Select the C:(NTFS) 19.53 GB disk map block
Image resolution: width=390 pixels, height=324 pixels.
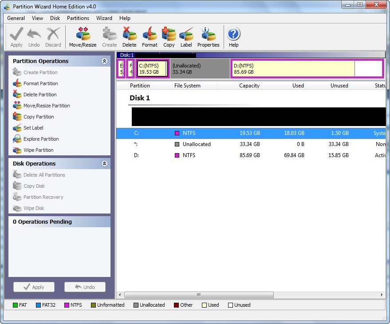pos(153,69)
